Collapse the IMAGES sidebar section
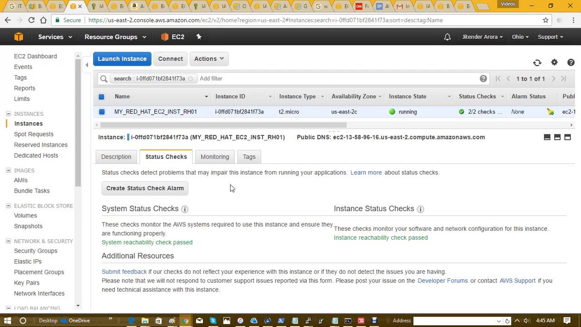The height and width of the screenshot is (327, 581). tap(8, 170)
